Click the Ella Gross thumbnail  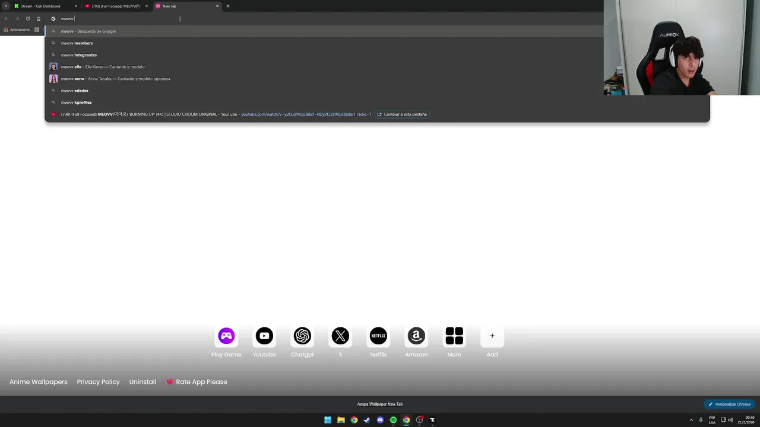pos(53,66)
